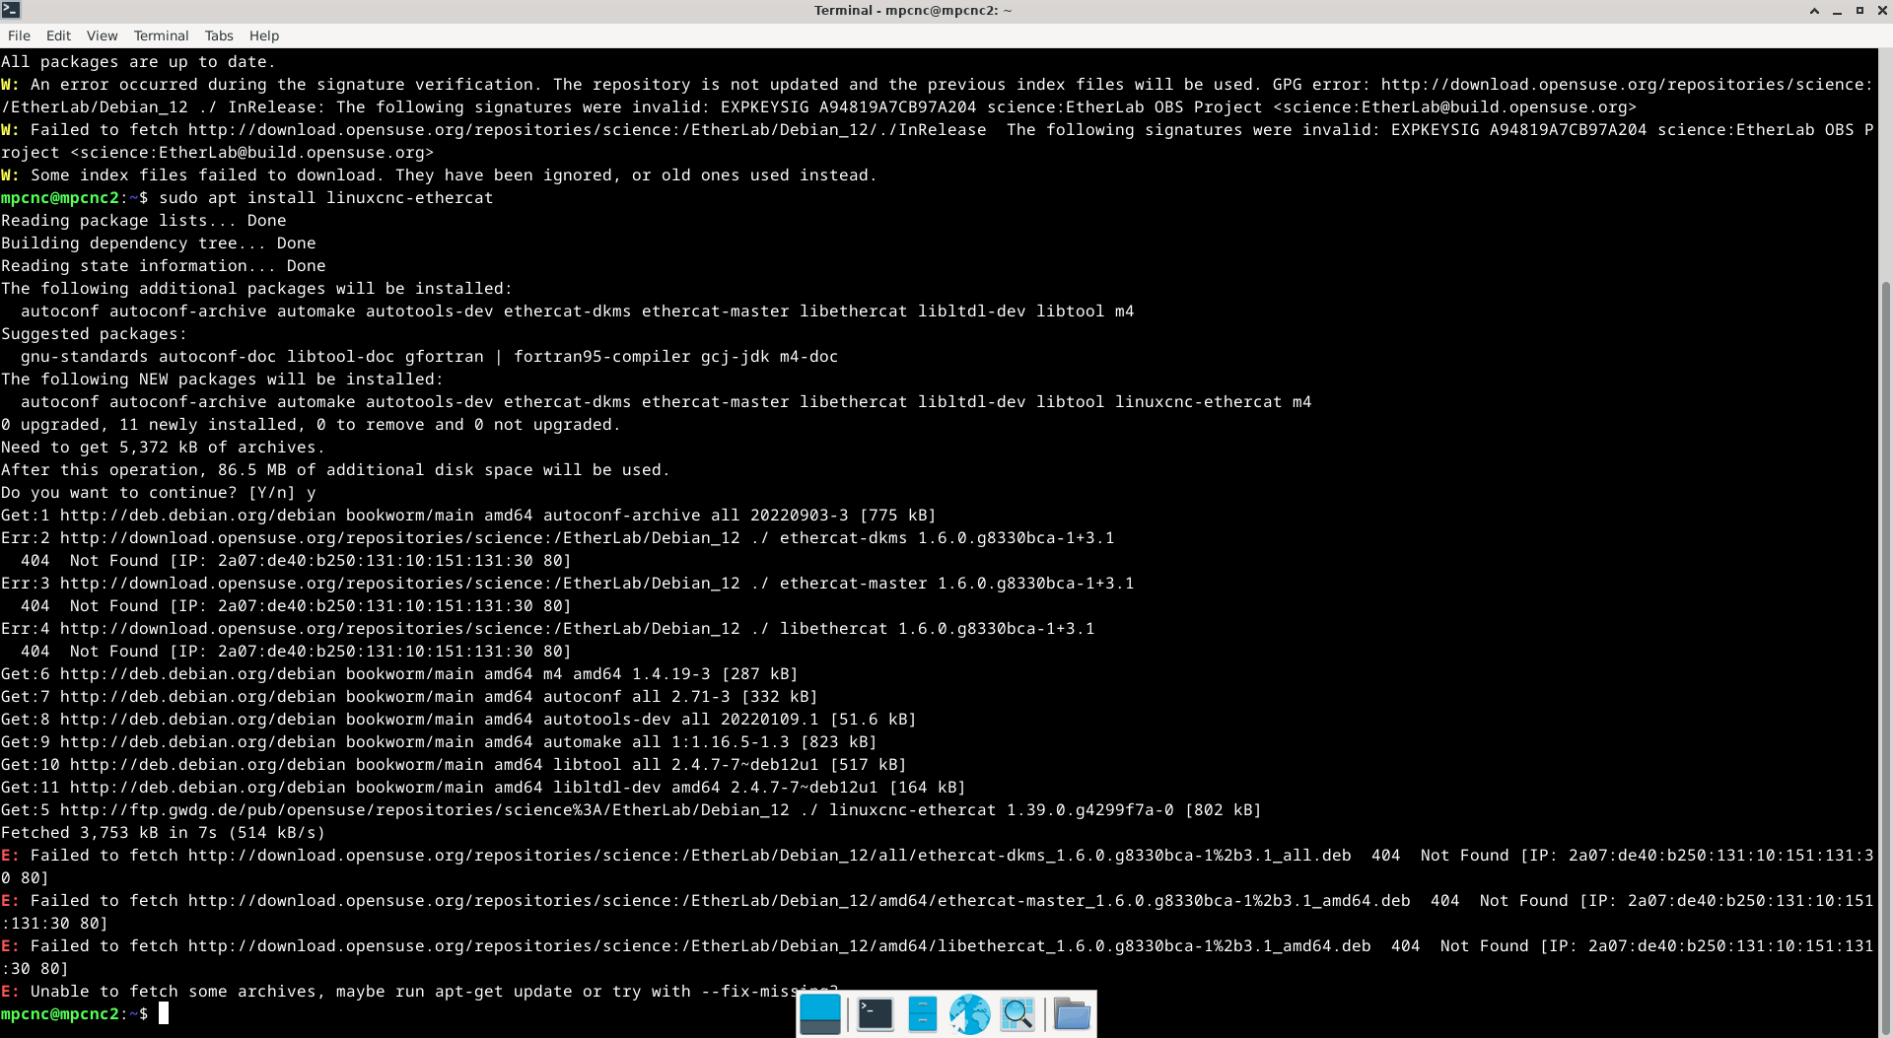Image resolution: width=1893 pixels, height=1038 pixels.
Task: Click 'An error occurred during the signature verification' warning
Action: [937, 96]
